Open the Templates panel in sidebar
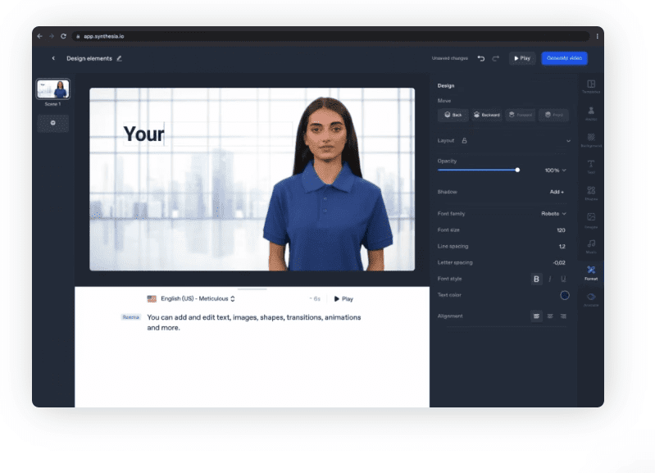 pos(590,85)
